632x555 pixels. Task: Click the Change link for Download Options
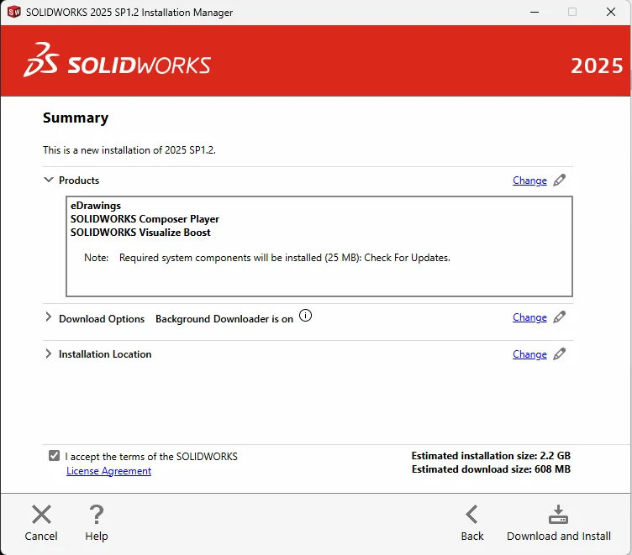[x=529, y=317]
